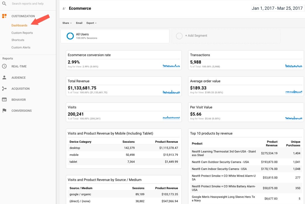Click the Email button

click(79, 23)
